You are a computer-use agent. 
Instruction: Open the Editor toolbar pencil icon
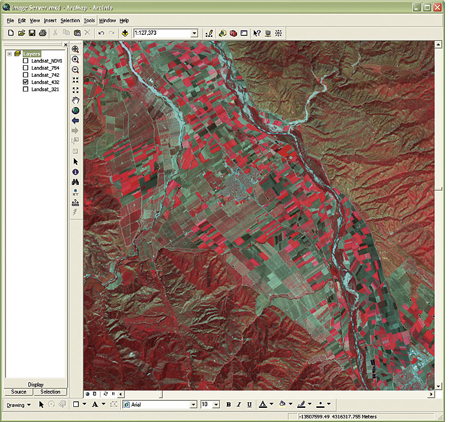pyautogui.click(x=209, y=33)
